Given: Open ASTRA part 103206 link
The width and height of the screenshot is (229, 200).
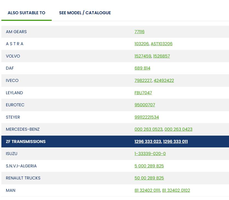Looking at the screenshot, I should tap(141, 44).
